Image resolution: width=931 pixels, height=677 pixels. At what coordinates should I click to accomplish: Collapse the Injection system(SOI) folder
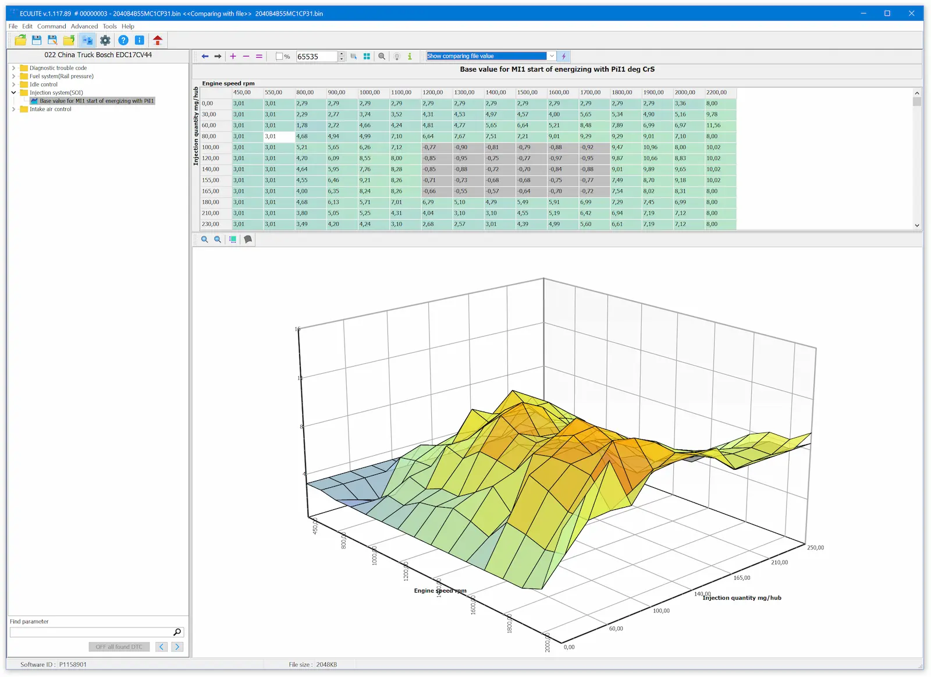pos(13,93)
